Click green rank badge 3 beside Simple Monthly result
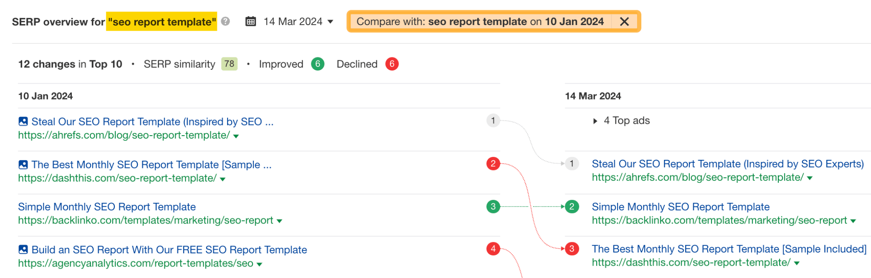The width and height of the screenshot is (871, 278). [493, 207]
